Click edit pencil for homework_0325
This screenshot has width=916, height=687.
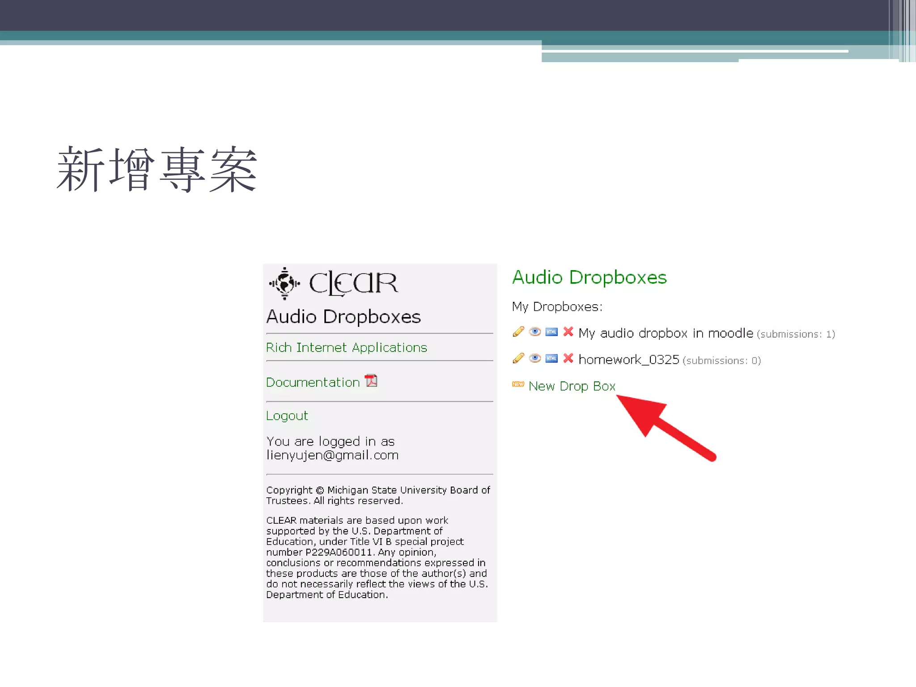pyautogui.click(x=518, y=358)
